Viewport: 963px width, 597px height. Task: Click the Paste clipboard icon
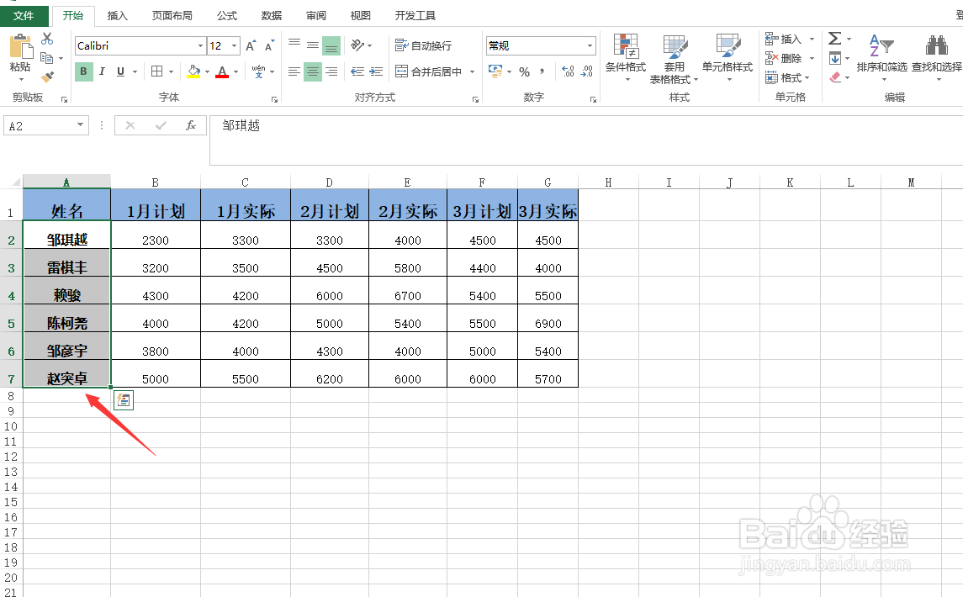point(20,47)
